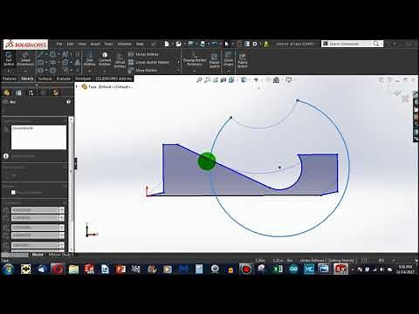Open the Move Entities dropdown arrow

click(178, 71)
